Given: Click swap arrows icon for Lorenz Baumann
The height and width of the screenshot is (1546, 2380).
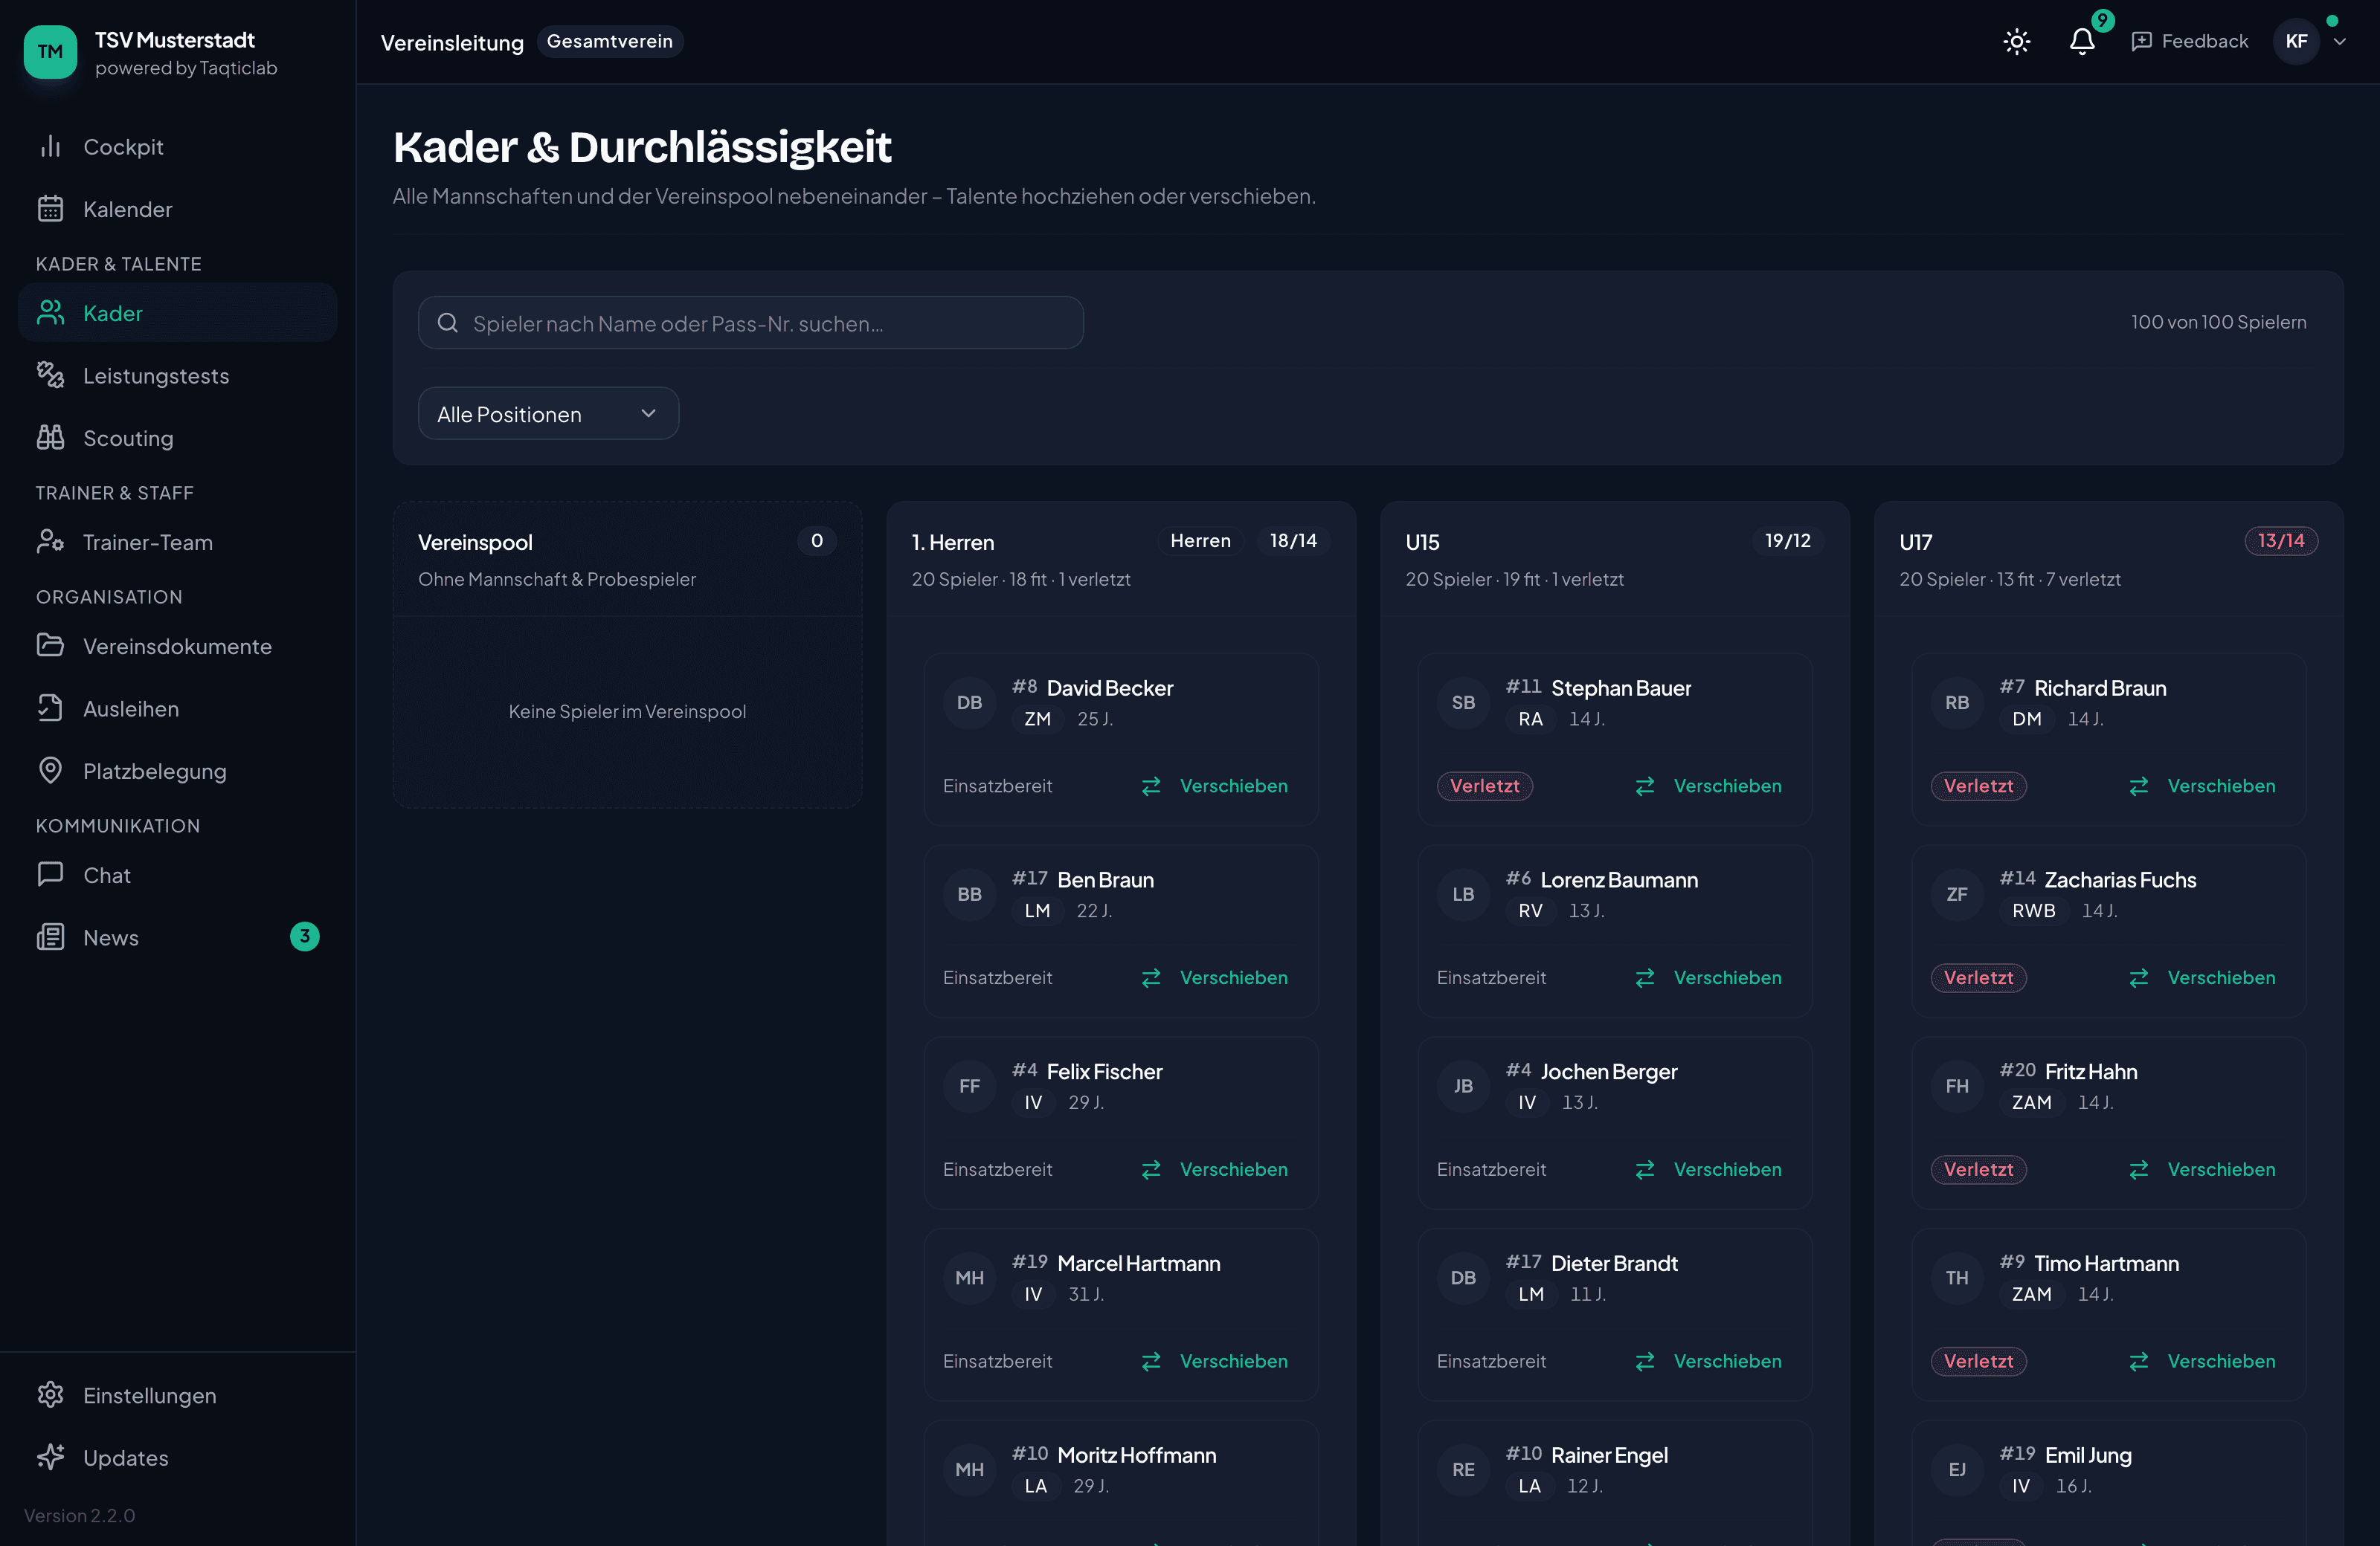Looking at the screenshot, I should pos(1645,980).
